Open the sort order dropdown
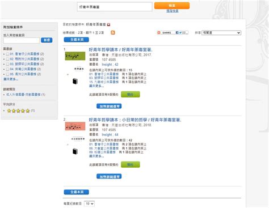Screen dimensions: 269x208 tap(221, 33)
